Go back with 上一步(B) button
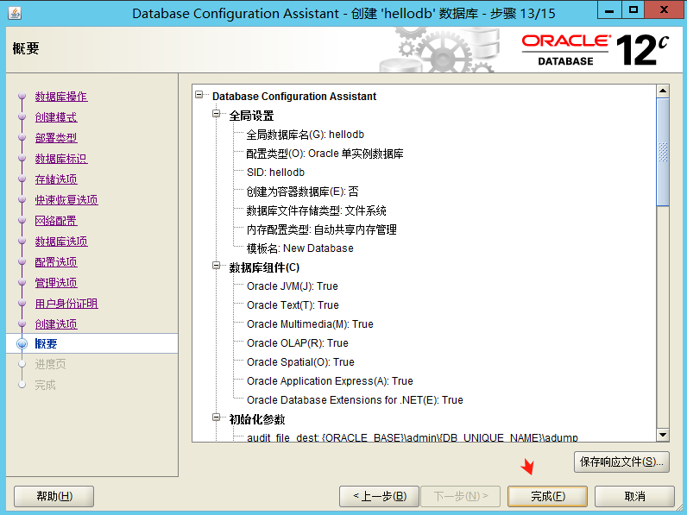 point(380,496)
